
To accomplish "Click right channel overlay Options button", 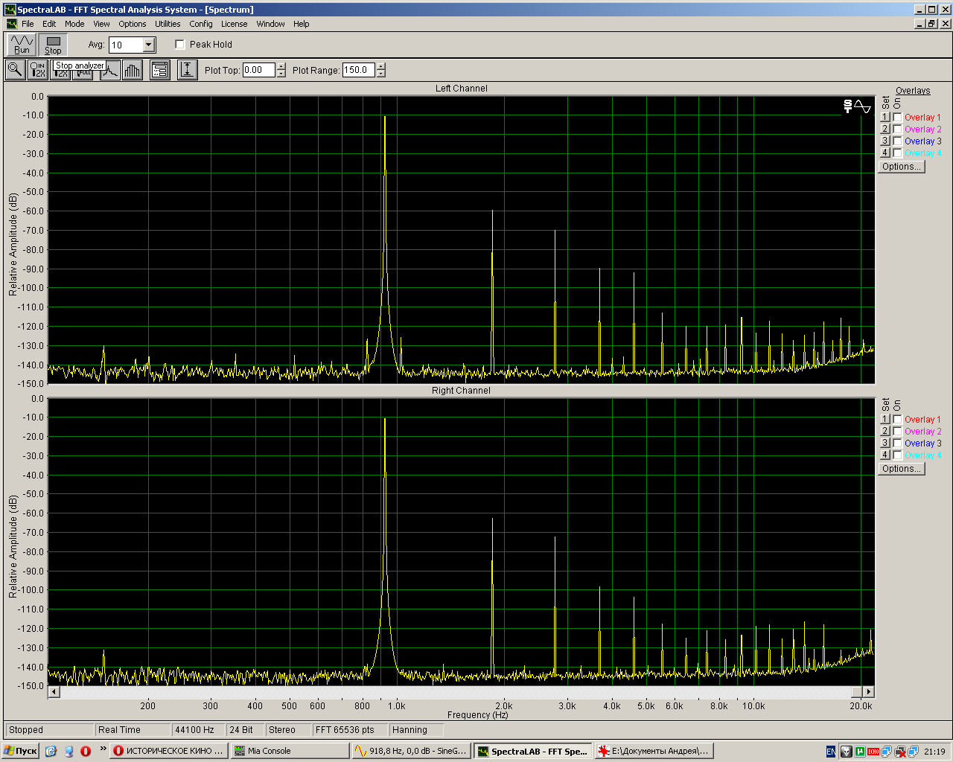I will 901,469.
